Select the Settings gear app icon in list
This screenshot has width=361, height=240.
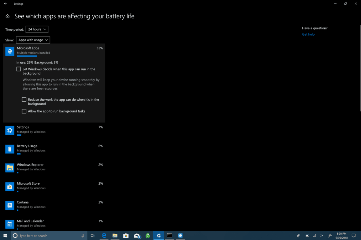pyautogui.click(x=10, y=130)
